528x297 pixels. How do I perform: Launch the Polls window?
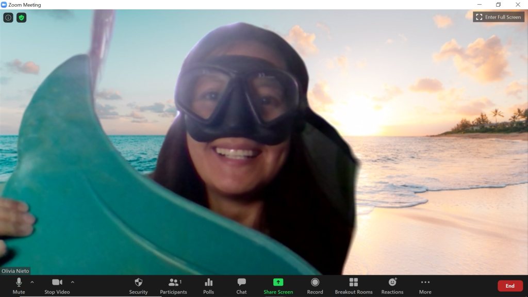coord(208,285)
